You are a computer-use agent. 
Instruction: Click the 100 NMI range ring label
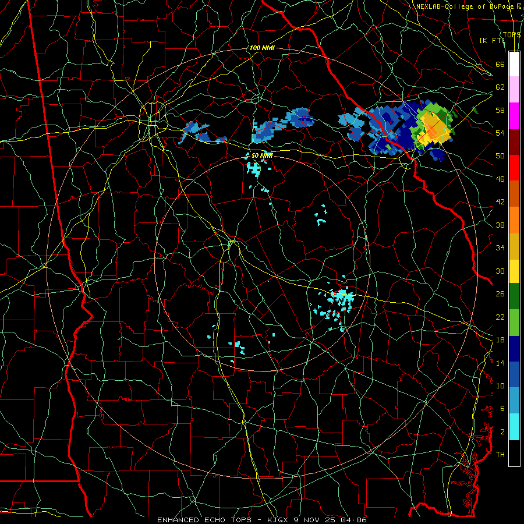(x=262, y=48)
